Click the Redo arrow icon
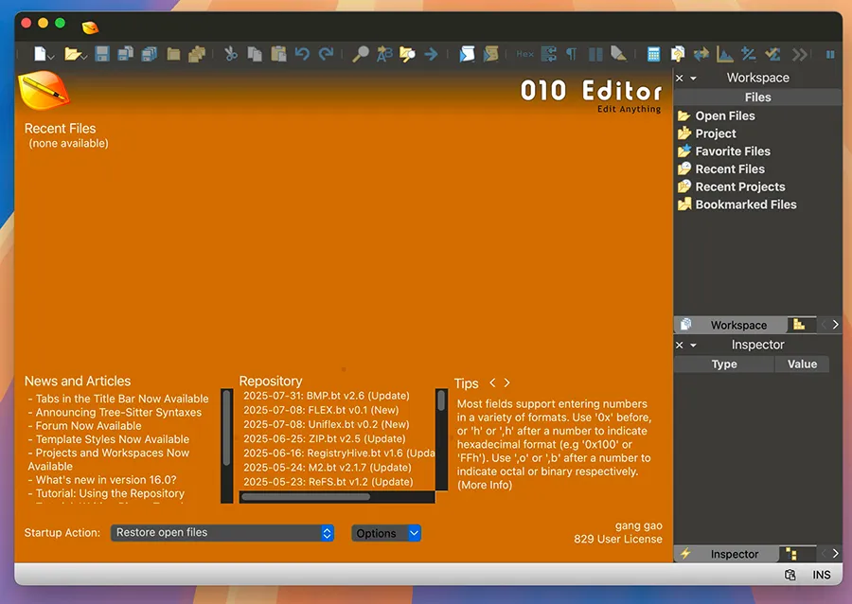The height and width of the screenshot is (604, 852). (326, 54)
